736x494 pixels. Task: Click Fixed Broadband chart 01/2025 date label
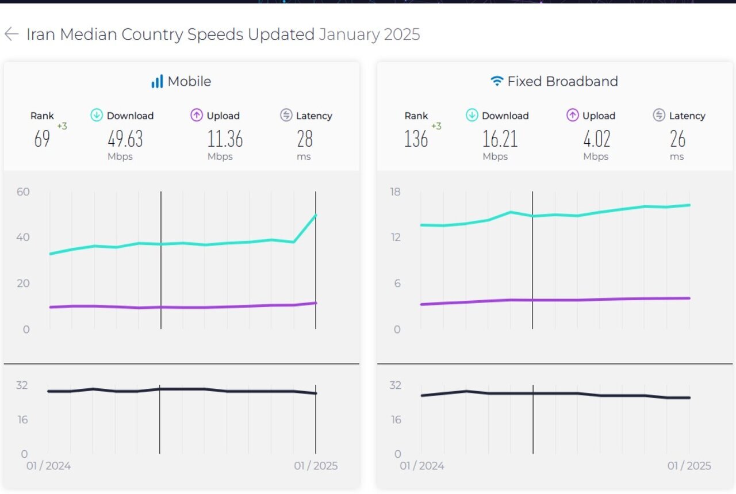coord(689,466)
